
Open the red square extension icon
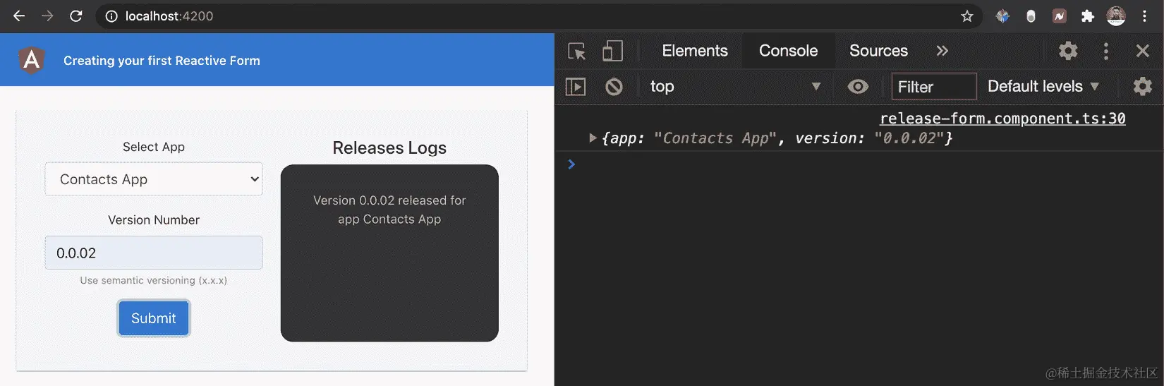(1059, 16)
